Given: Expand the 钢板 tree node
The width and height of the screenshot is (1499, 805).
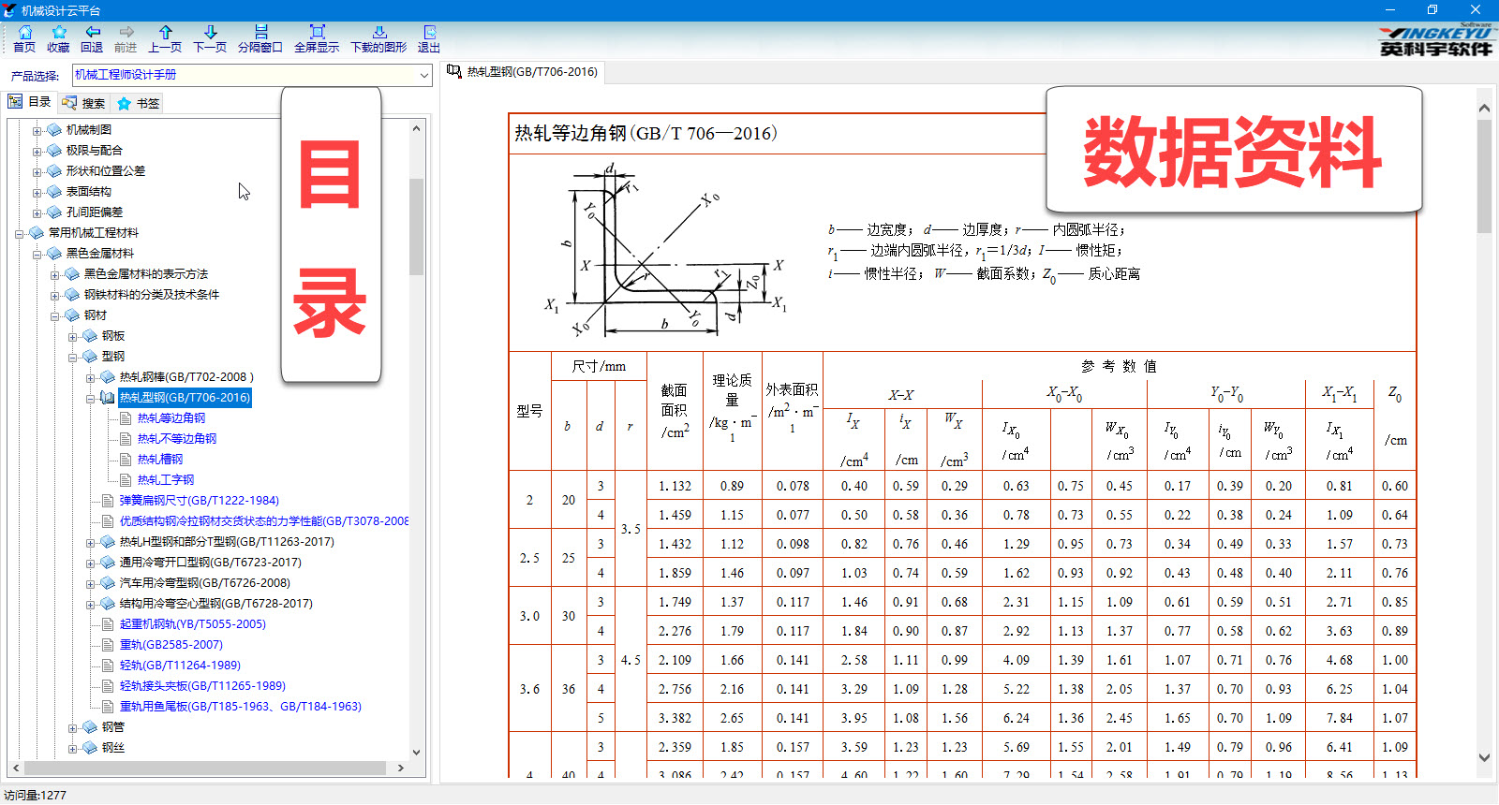Looking at the screenshot, I should pyautogui.click(x=72, y=336).
